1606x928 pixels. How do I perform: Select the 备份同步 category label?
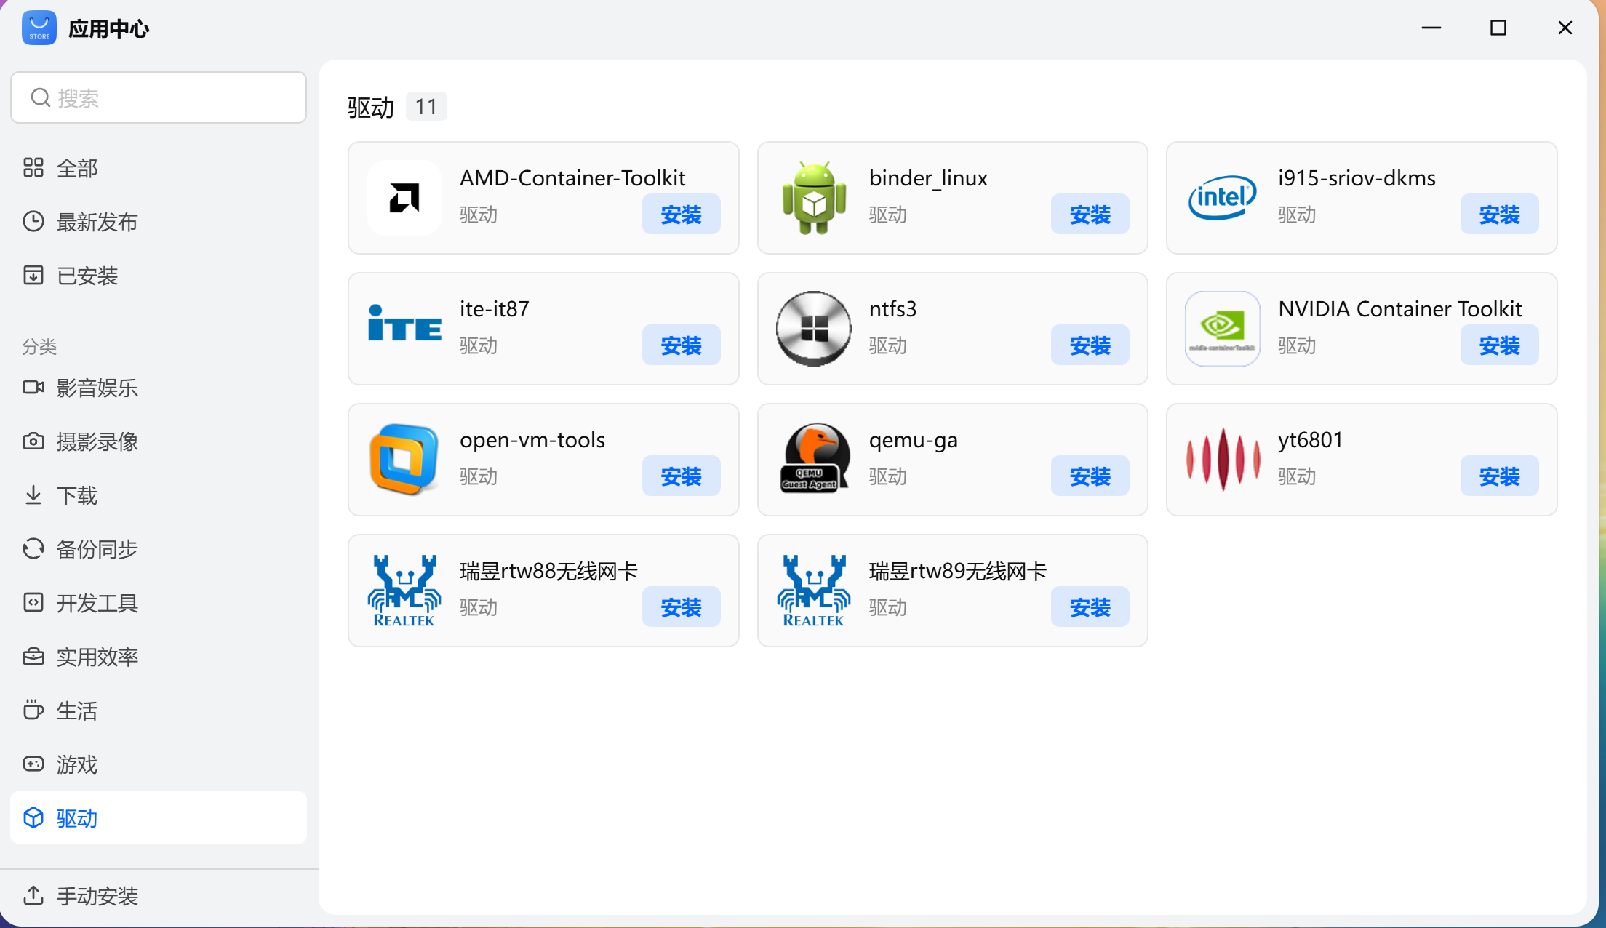coord(97,549)
